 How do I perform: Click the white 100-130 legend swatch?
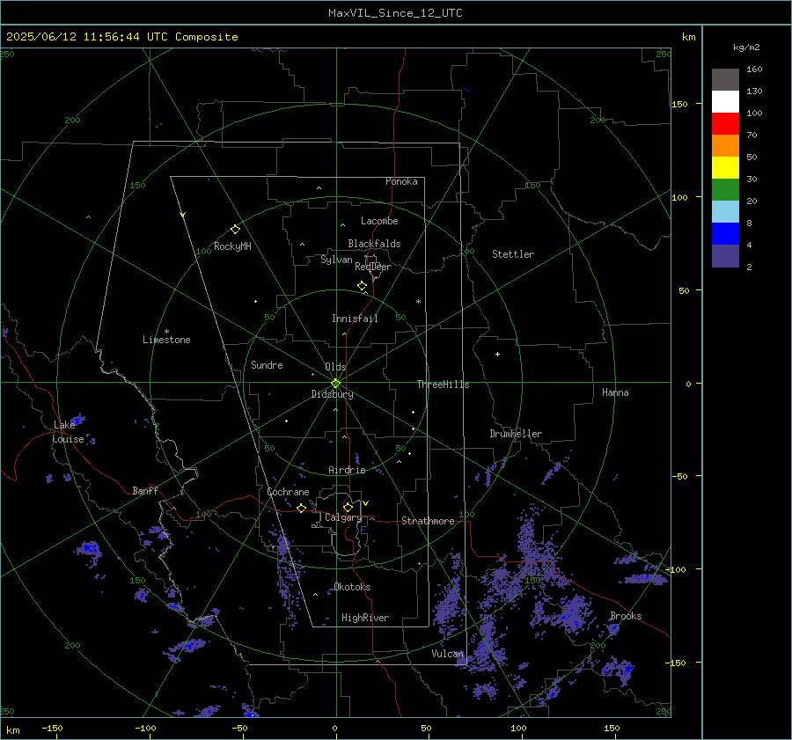pos(725,102)
